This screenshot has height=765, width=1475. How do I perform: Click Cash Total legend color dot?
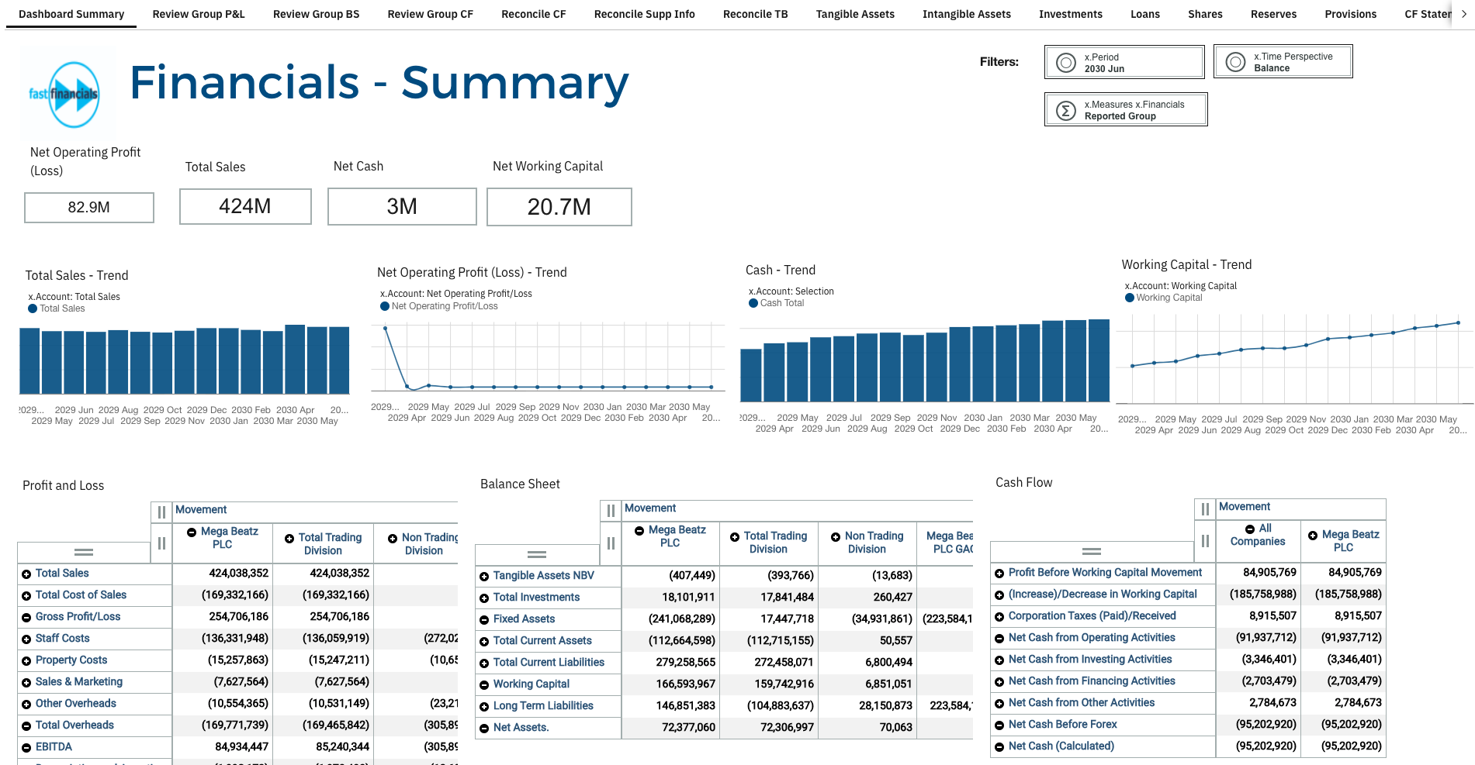pos(753,303)
